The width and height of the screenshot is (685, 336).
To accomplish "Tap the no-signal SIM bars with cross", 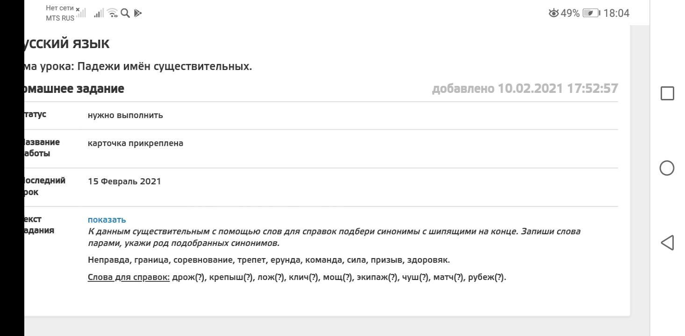I will click(81, 13).
